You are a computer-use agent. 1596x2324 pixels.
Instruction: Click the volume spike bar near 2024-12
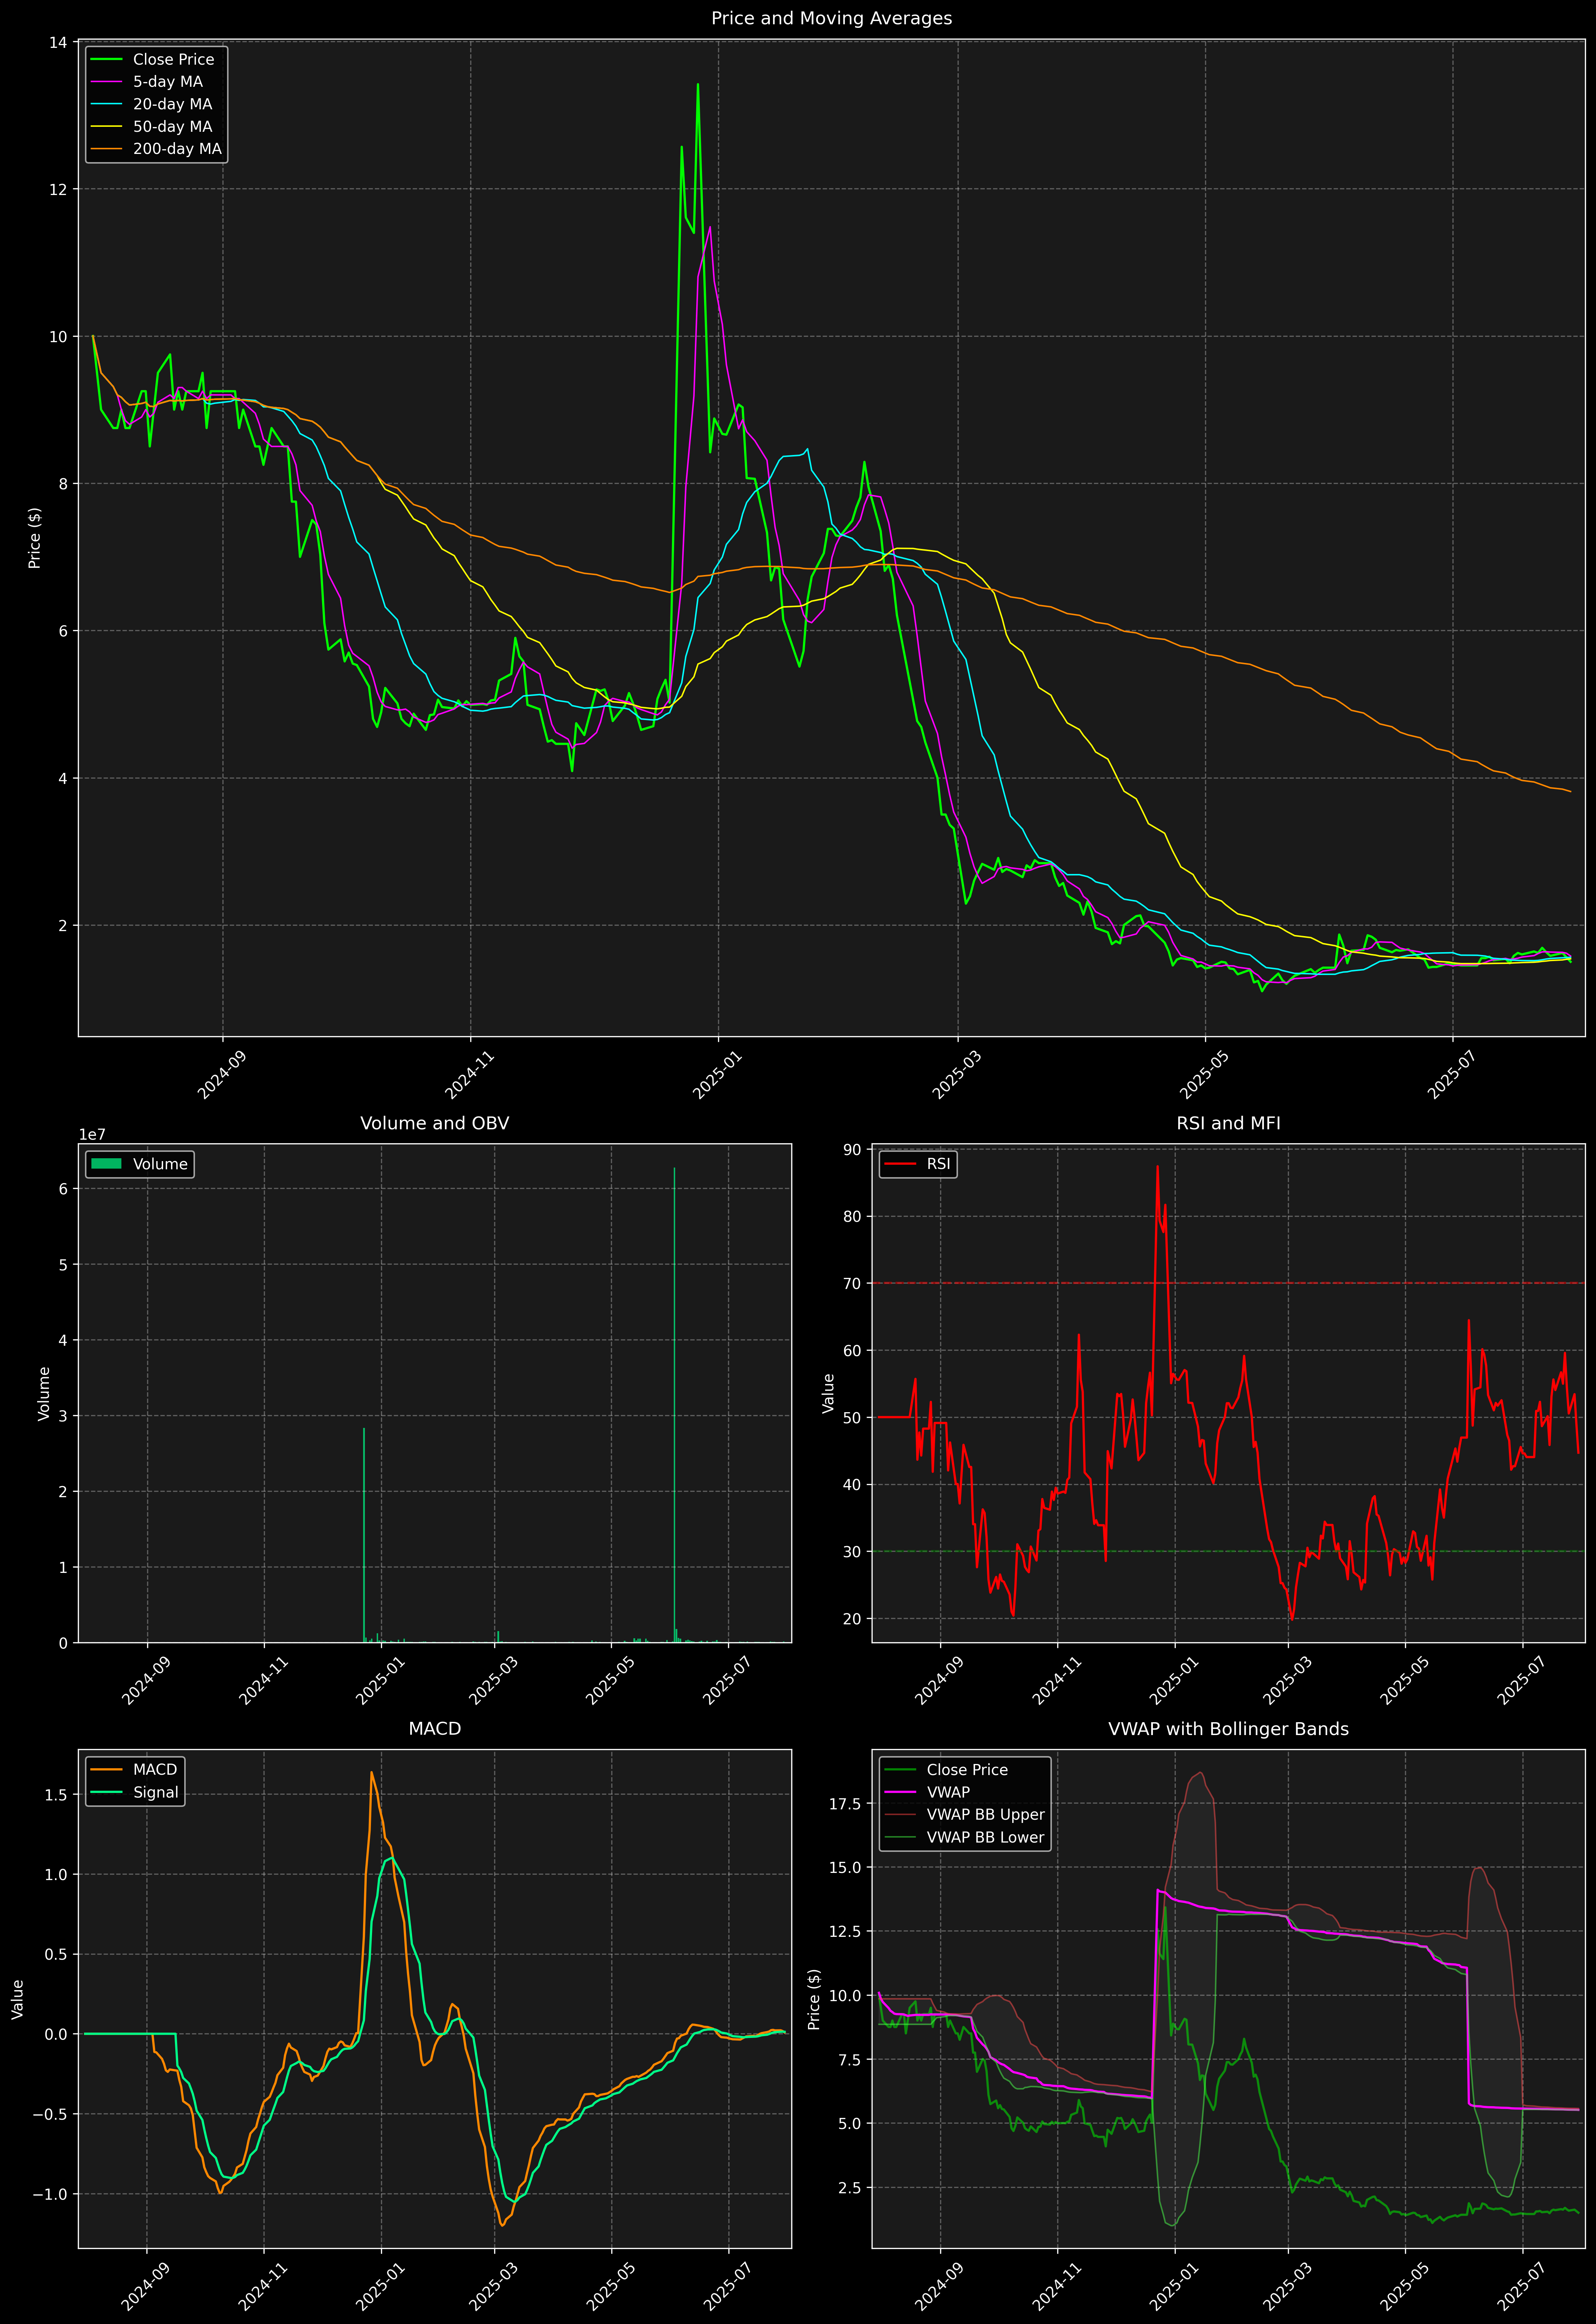pyautogui.click(x=364, y=1535)
